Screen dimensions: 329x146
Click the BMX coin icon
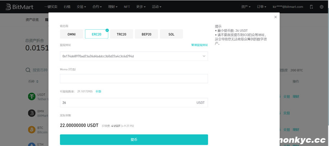(x=32, y=113)
